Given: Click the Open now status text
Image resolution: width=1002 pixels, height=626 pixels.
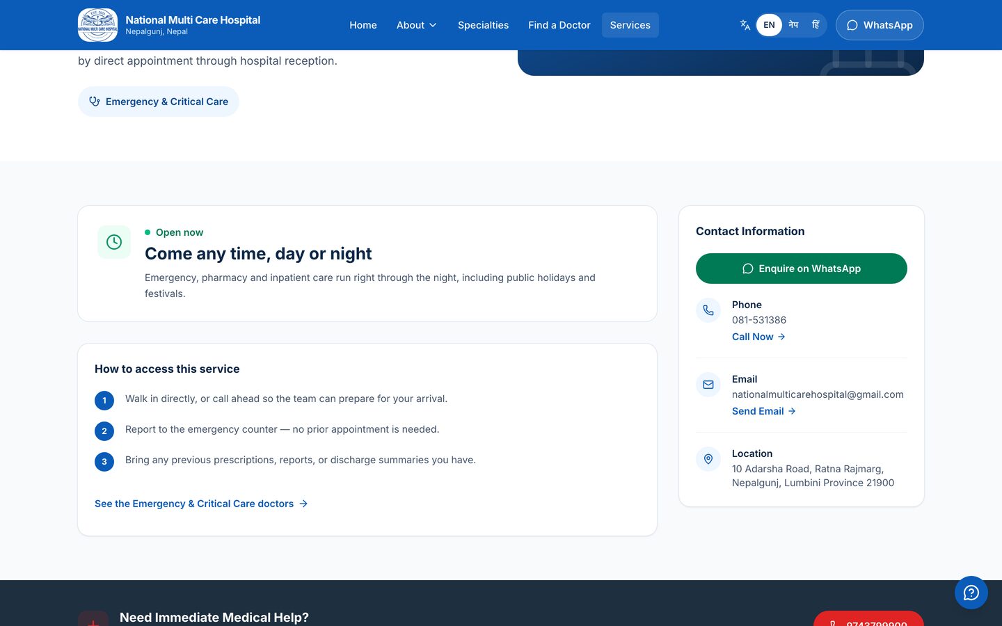Looking at the screenshot, I should coord(180,232).
